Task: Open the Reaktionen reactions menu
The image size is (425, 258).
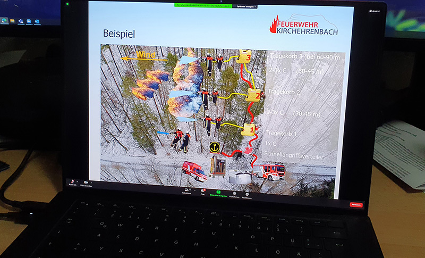Action: pyautogui.click(x=247, y=195)
